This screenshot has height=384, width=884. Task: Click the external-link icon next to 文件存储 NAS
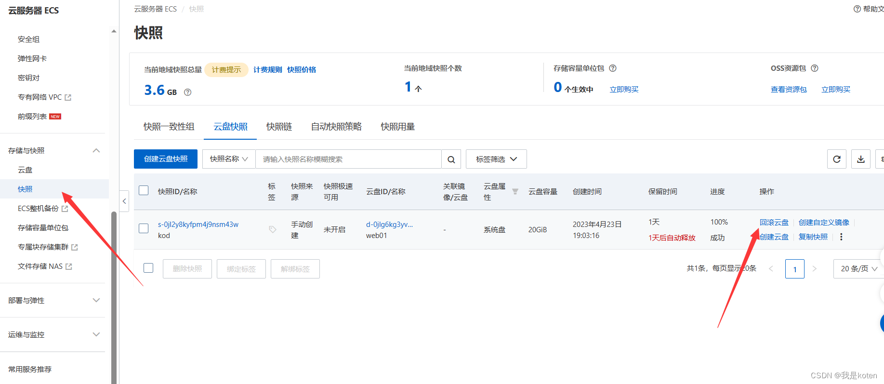(x=69, y=266)
